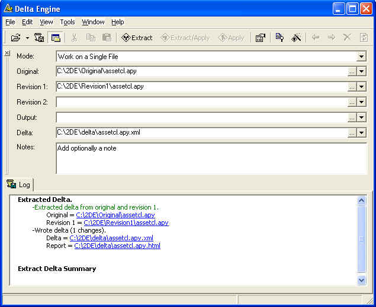Click the Copy icon in toolbar

[91, 38]
